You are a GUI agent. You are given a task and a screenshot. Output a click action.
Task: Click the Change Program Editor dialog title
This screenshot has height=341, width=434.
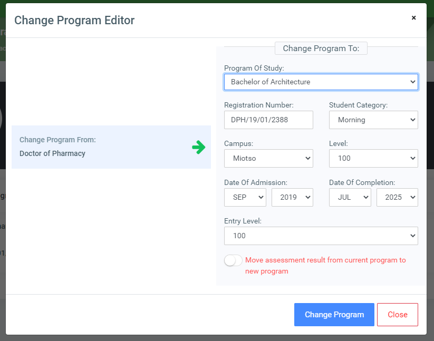(74, 20)
